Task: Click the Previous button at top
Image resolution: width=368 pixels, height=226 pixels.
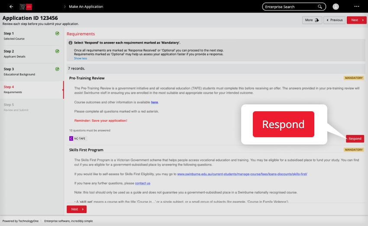Action: point(334,20)
